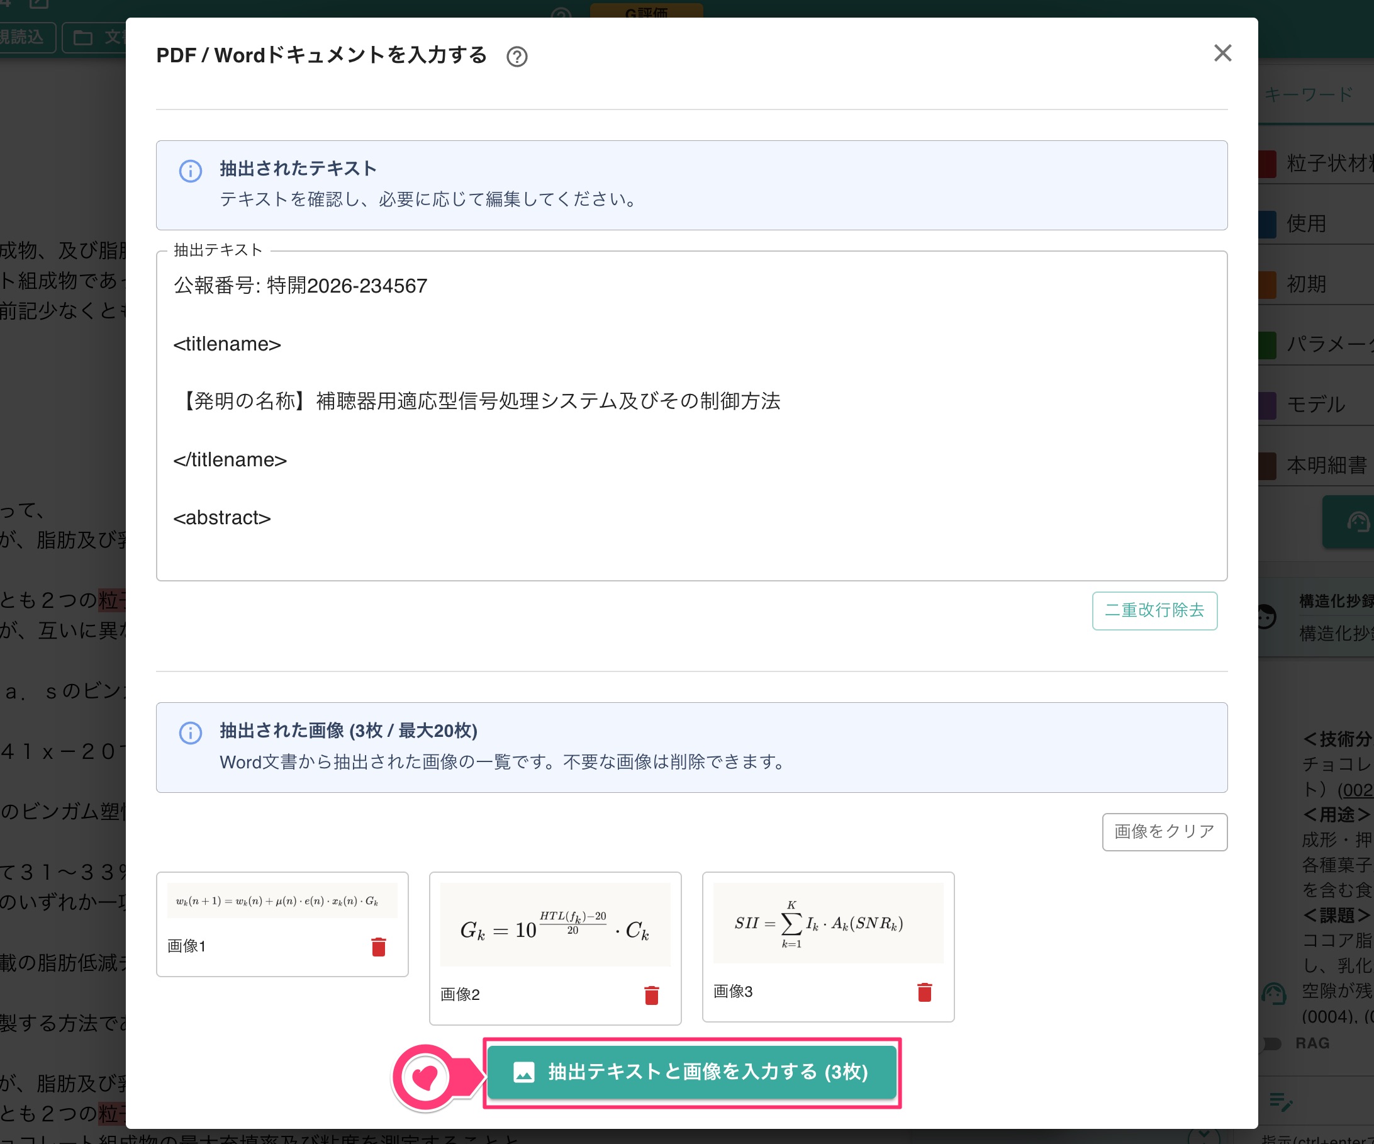Click the <abstract> tag line
Image resolution: width=1374 pixels, height=1144 pixels.
[x=222, y=518]
